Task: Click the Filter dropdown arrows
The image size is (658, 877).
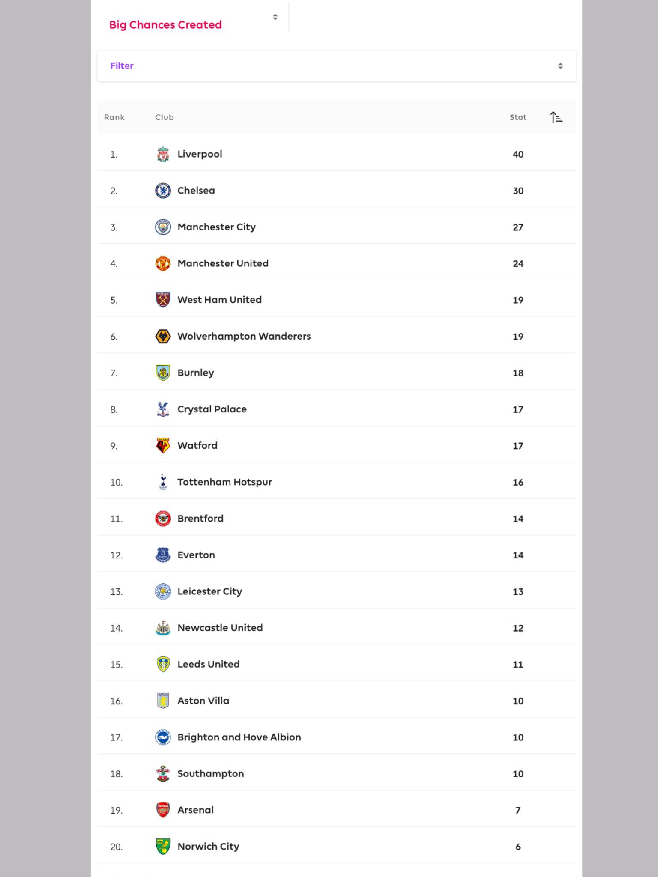Action: click(x=560, y=66)
